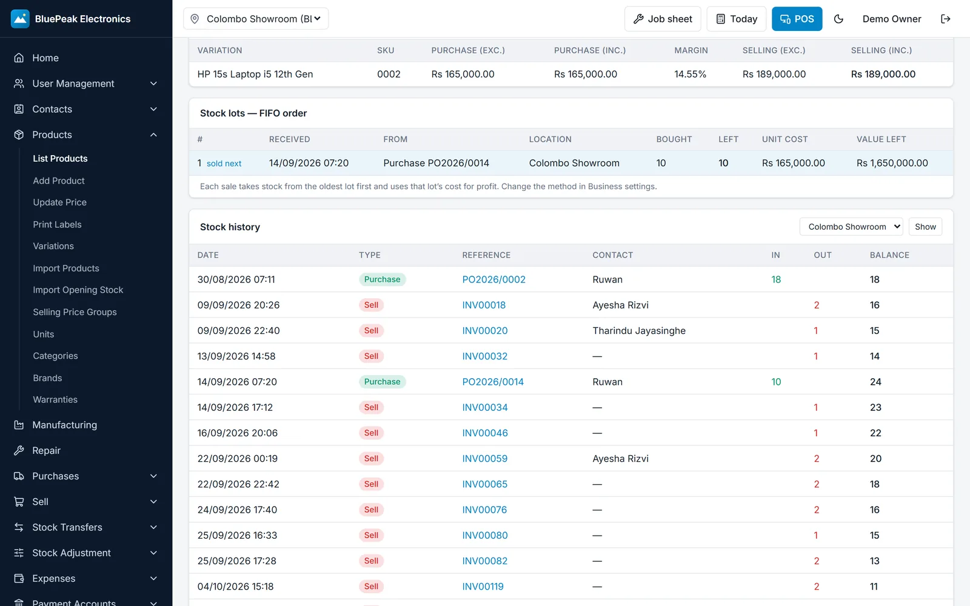Click the logout icon in the top bar
Image resolution: width=970 pixels, height=606 pixels.
pyautogui.click(x=946, y=19)
